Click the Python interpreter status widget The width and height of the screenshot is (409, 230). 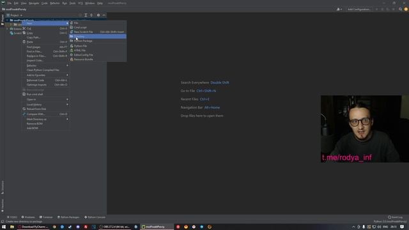point(390,222)
